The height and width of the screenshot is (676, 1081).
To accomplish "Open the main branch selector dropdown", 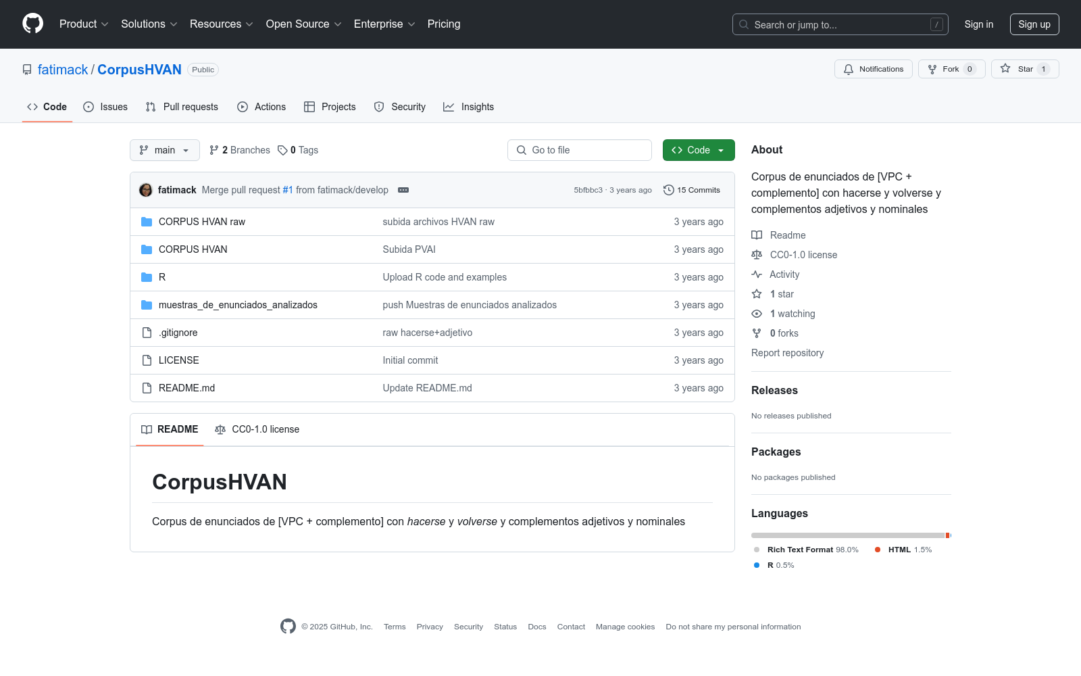I will point(165,150).
